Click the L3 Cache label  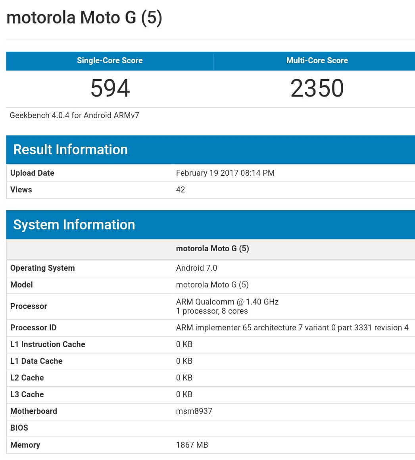click(27, 394)
